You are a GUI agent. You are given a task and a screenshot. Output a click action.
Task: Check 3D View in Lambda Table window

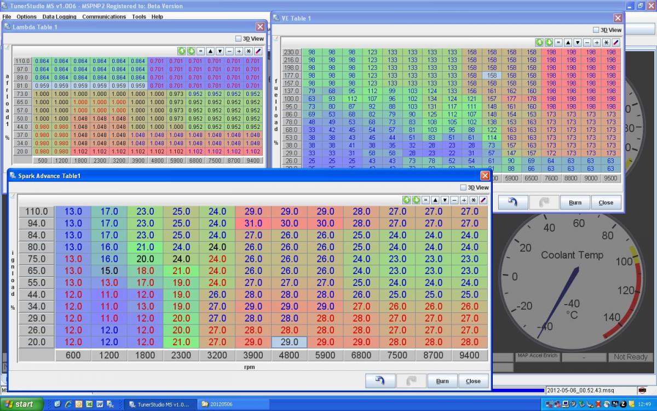[238, 39]
